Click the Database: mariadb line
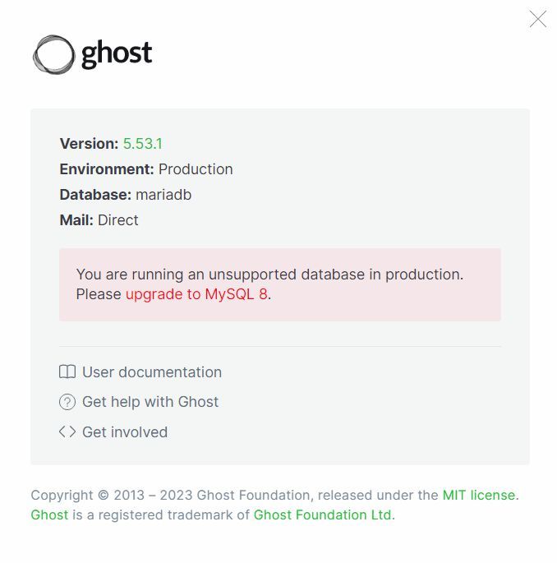Viewport: 557px width, 563px height. [126, 195]
